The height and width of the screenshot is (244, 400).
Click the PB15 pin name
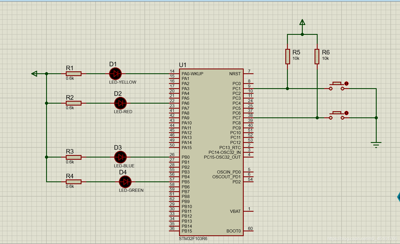(187, 231)
